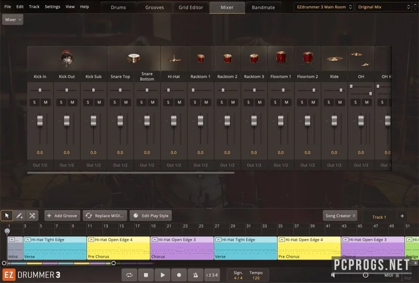
Task: Click the Racktom 3 drum image
Action: pyautogui.click(x=254, y=58)
